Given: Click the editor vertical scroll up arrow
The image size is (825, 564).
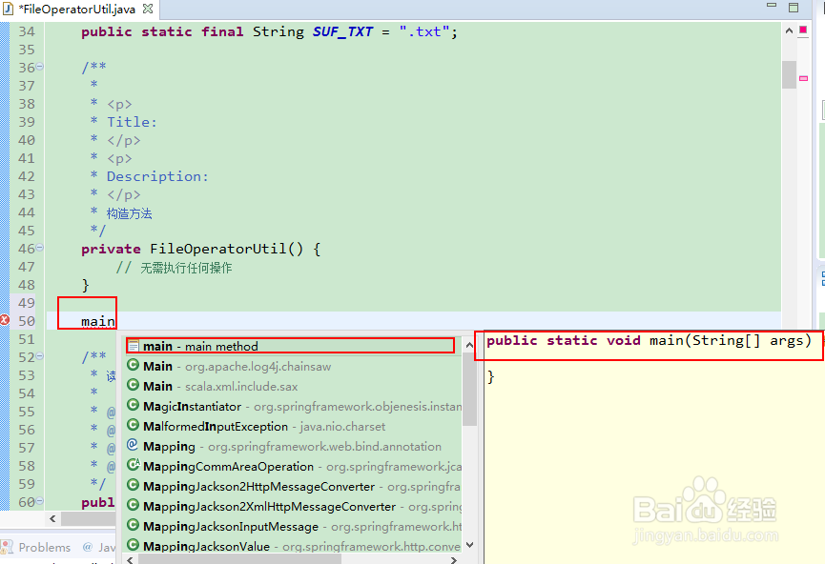Looking at the screenshot, I should [789, 31].
